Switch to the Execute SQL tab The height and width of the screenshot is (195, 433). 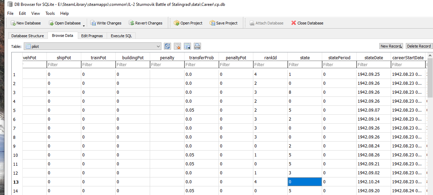(x=121, y=36)
